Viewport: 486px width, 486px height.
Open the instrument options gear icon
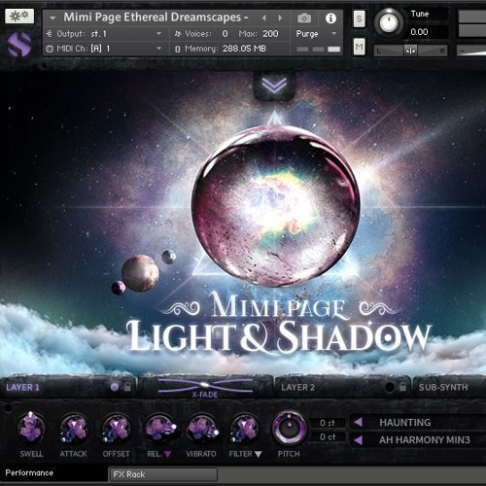[x=19, y=16]
